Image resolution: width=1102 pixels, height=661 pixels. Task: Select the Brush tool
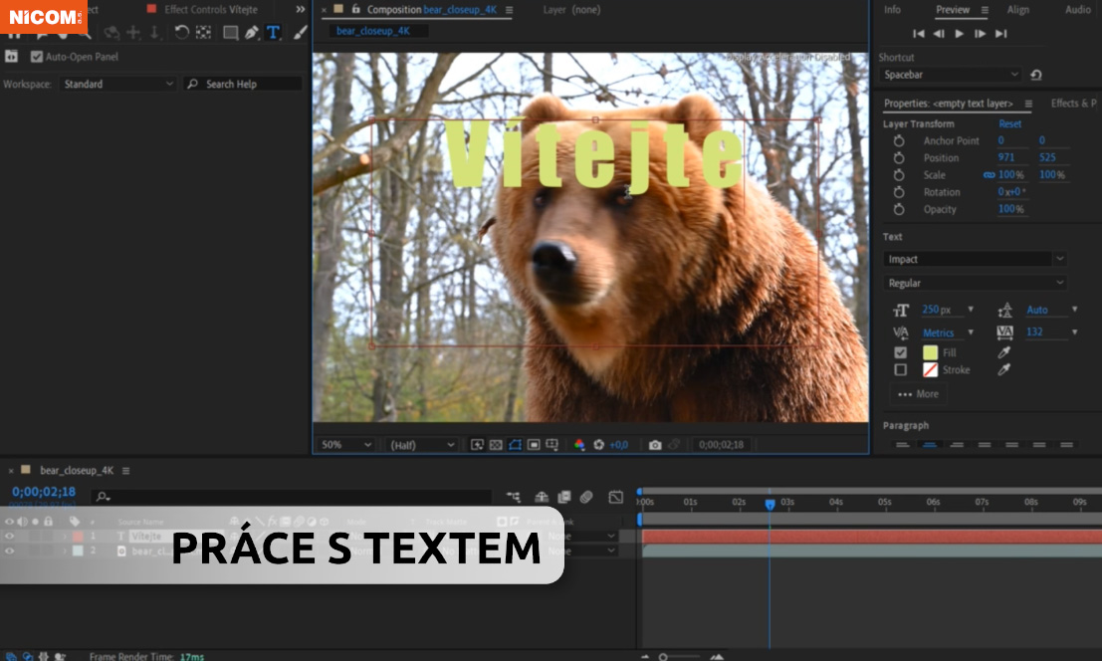pyautogui.click(x=300, y=32)
